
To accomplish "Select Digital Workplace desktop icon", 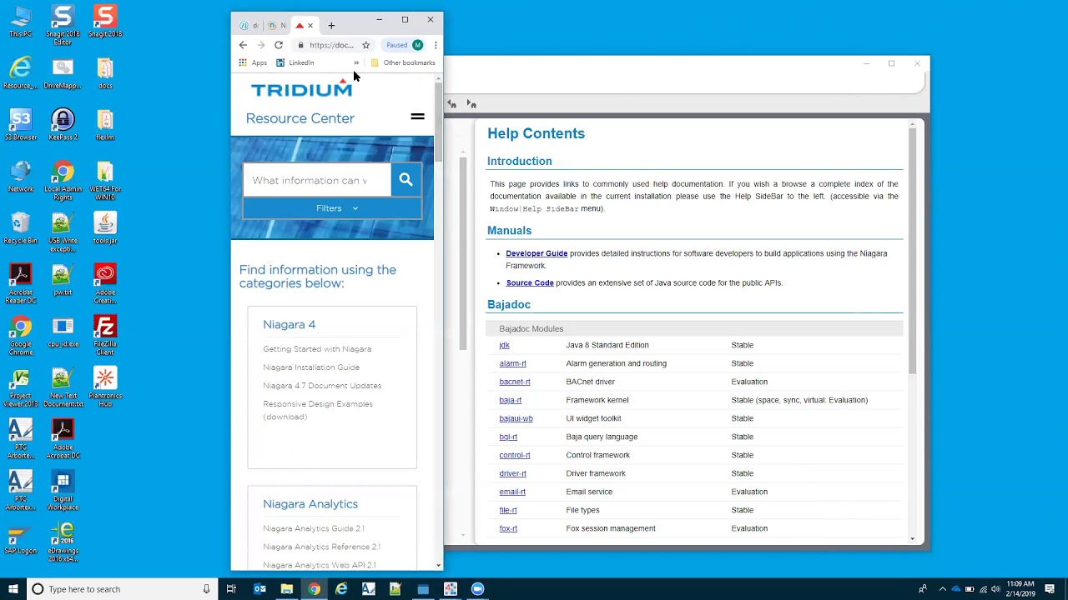I will coord(63,490).
